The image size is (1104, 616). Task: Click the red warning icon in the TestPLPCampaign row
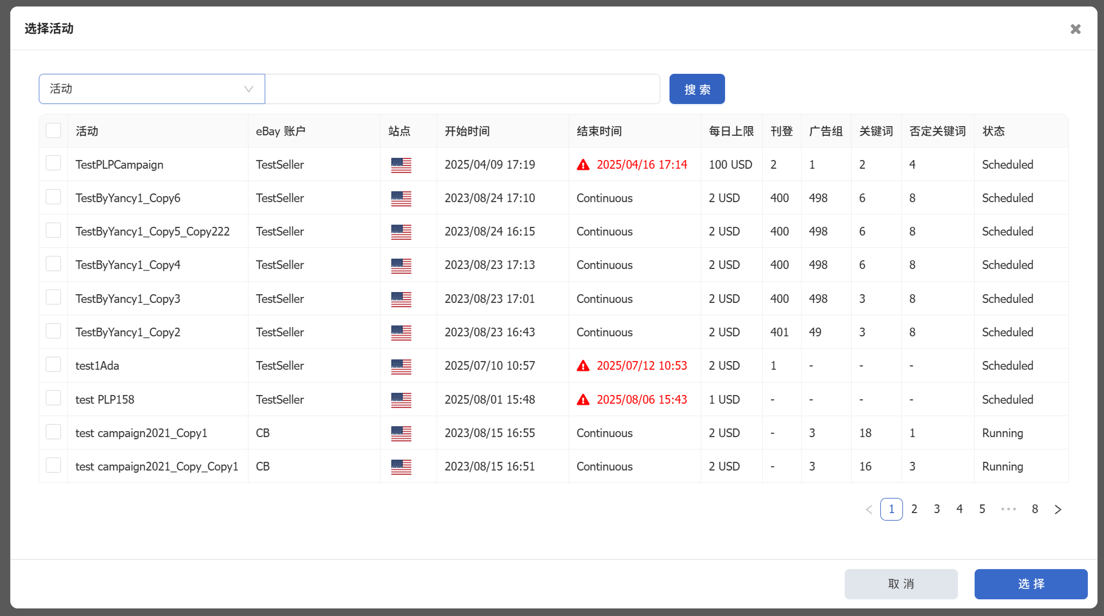[583, 165]
